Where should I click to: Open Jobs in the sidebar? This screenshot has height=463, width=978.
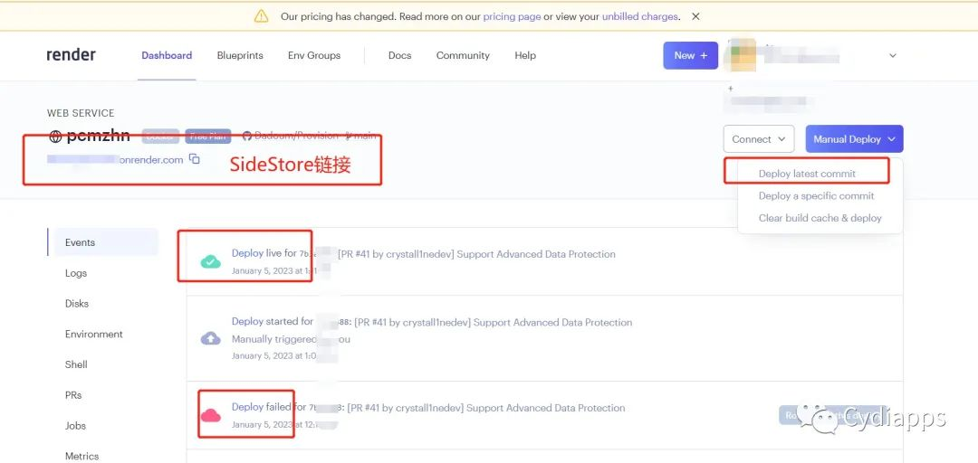point(75,426)
